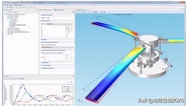This screenshot has width=187, height=106.
Task: Expand the Study: Flexible blades (Eigenfrequency) arrow
Action: (x=7, y=32)
